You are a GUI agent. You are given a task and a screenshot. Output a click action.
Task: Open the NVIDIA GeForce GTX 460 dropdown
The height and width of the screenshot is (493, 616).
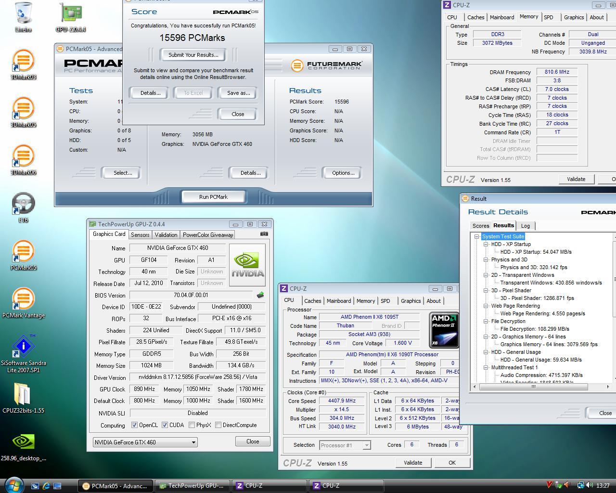(x=145, y=442)
